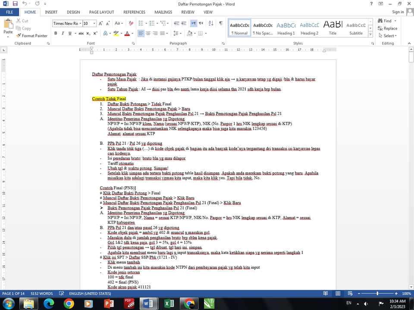Image resolution: width=414 pixels, height=310 pixels.
Task: Open the Line Spacing dropdown
Action: [x=177, y=33]
